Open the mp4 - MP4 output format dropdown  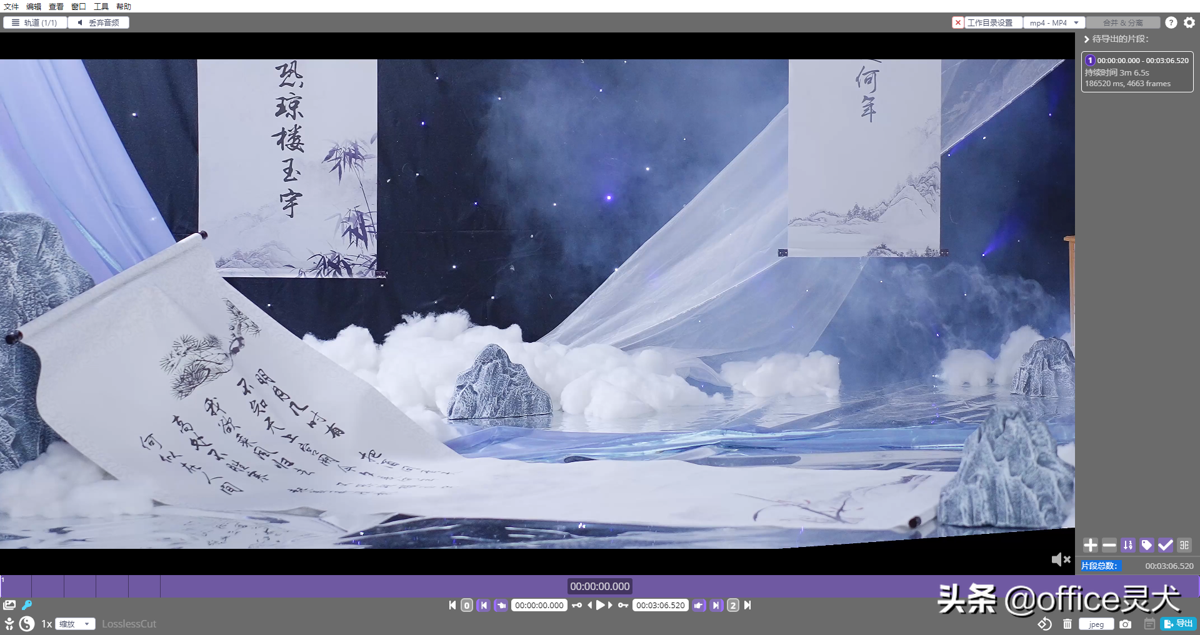pos(1054,22)
